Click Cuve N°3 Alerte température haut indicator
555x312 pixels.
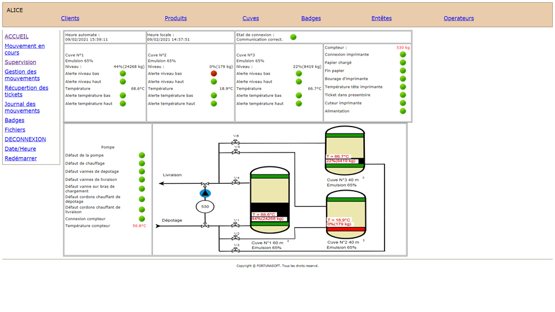[299, 104]
